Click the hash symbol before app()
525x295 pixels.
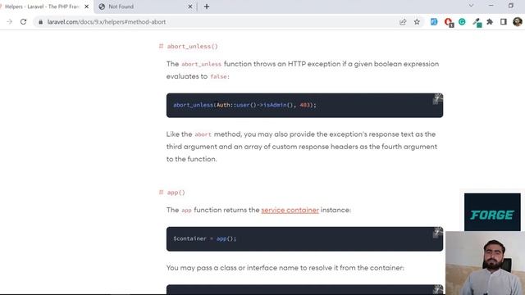(x=161, y=193)
